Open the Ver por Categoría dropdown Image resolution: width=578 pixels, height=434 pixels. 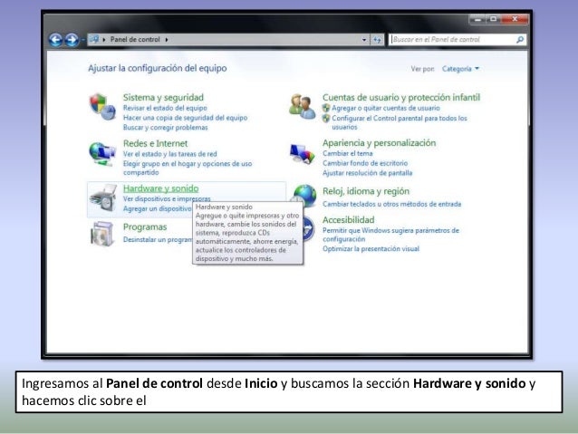point(460,69)
